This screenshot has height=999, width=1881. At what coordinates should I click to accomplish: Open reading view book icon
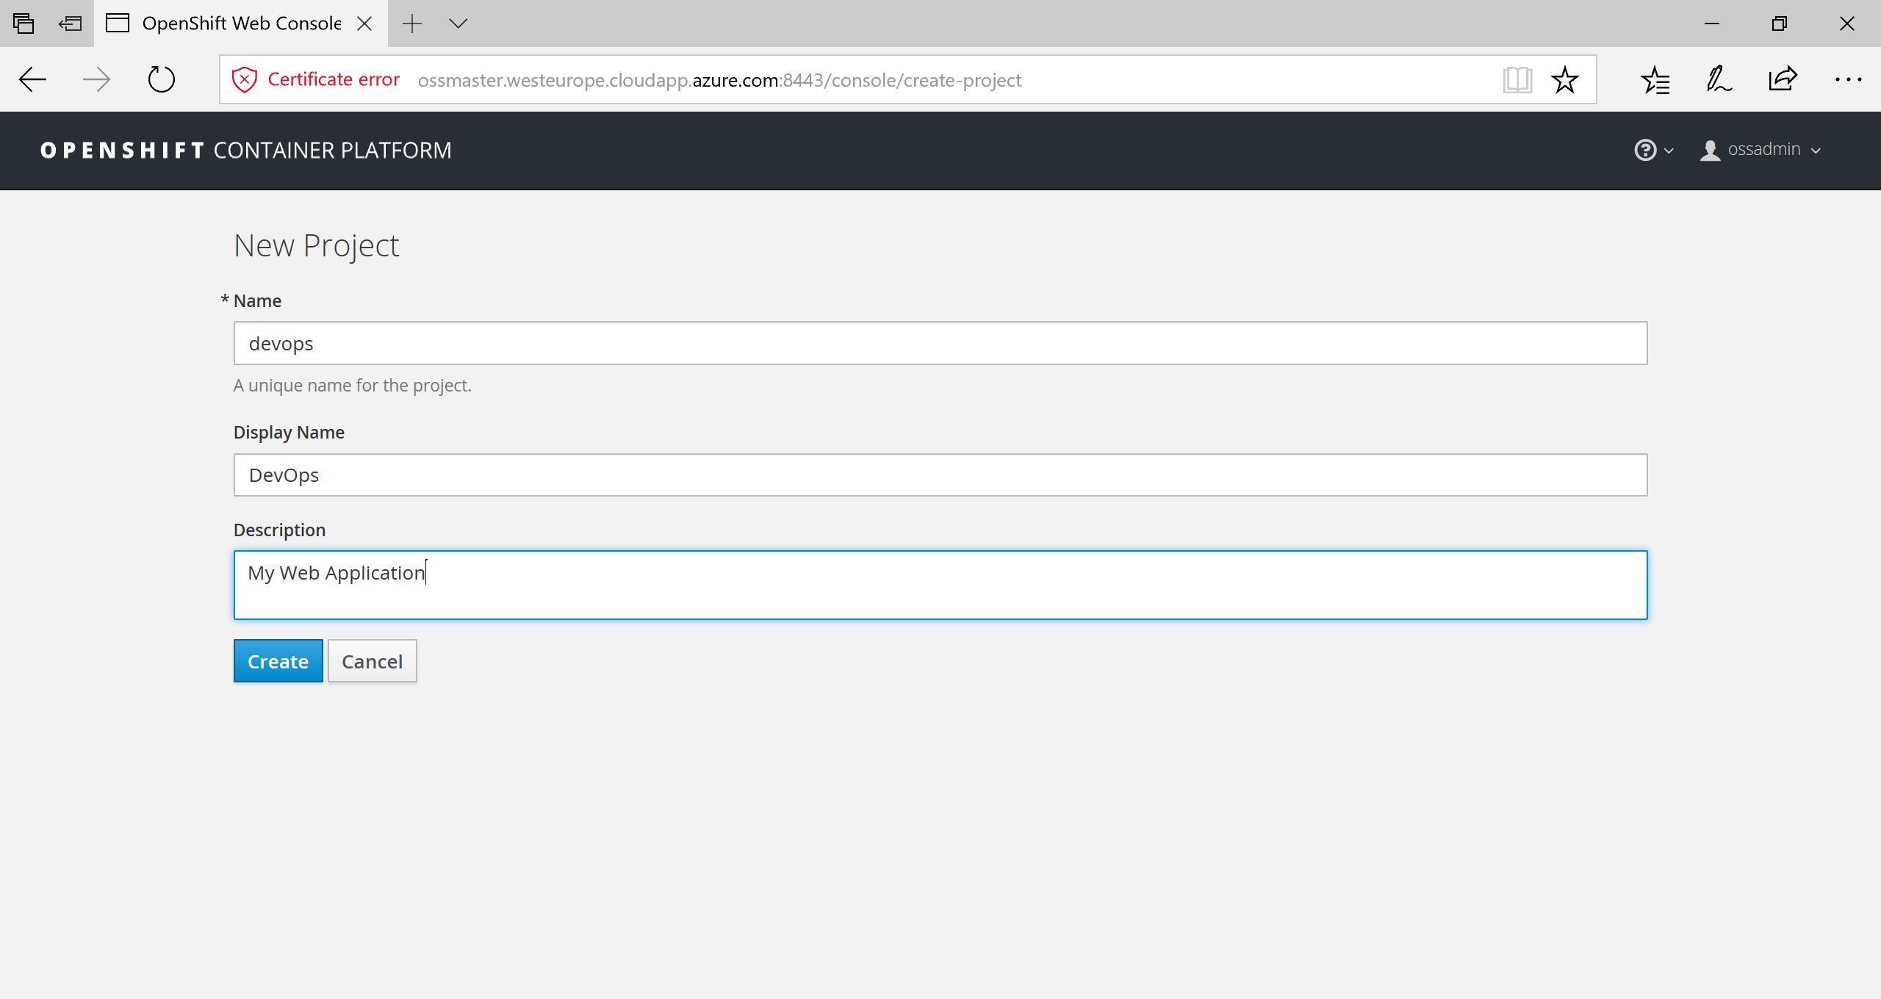click(x=1517, y=79)
